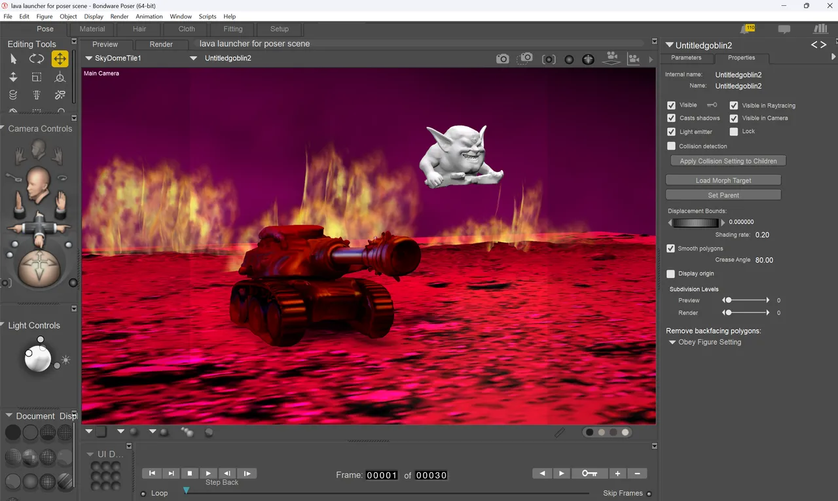Viewport: 838px width, 501px height.
Task: Enable Collision detection checkbox
Action: 671,147
